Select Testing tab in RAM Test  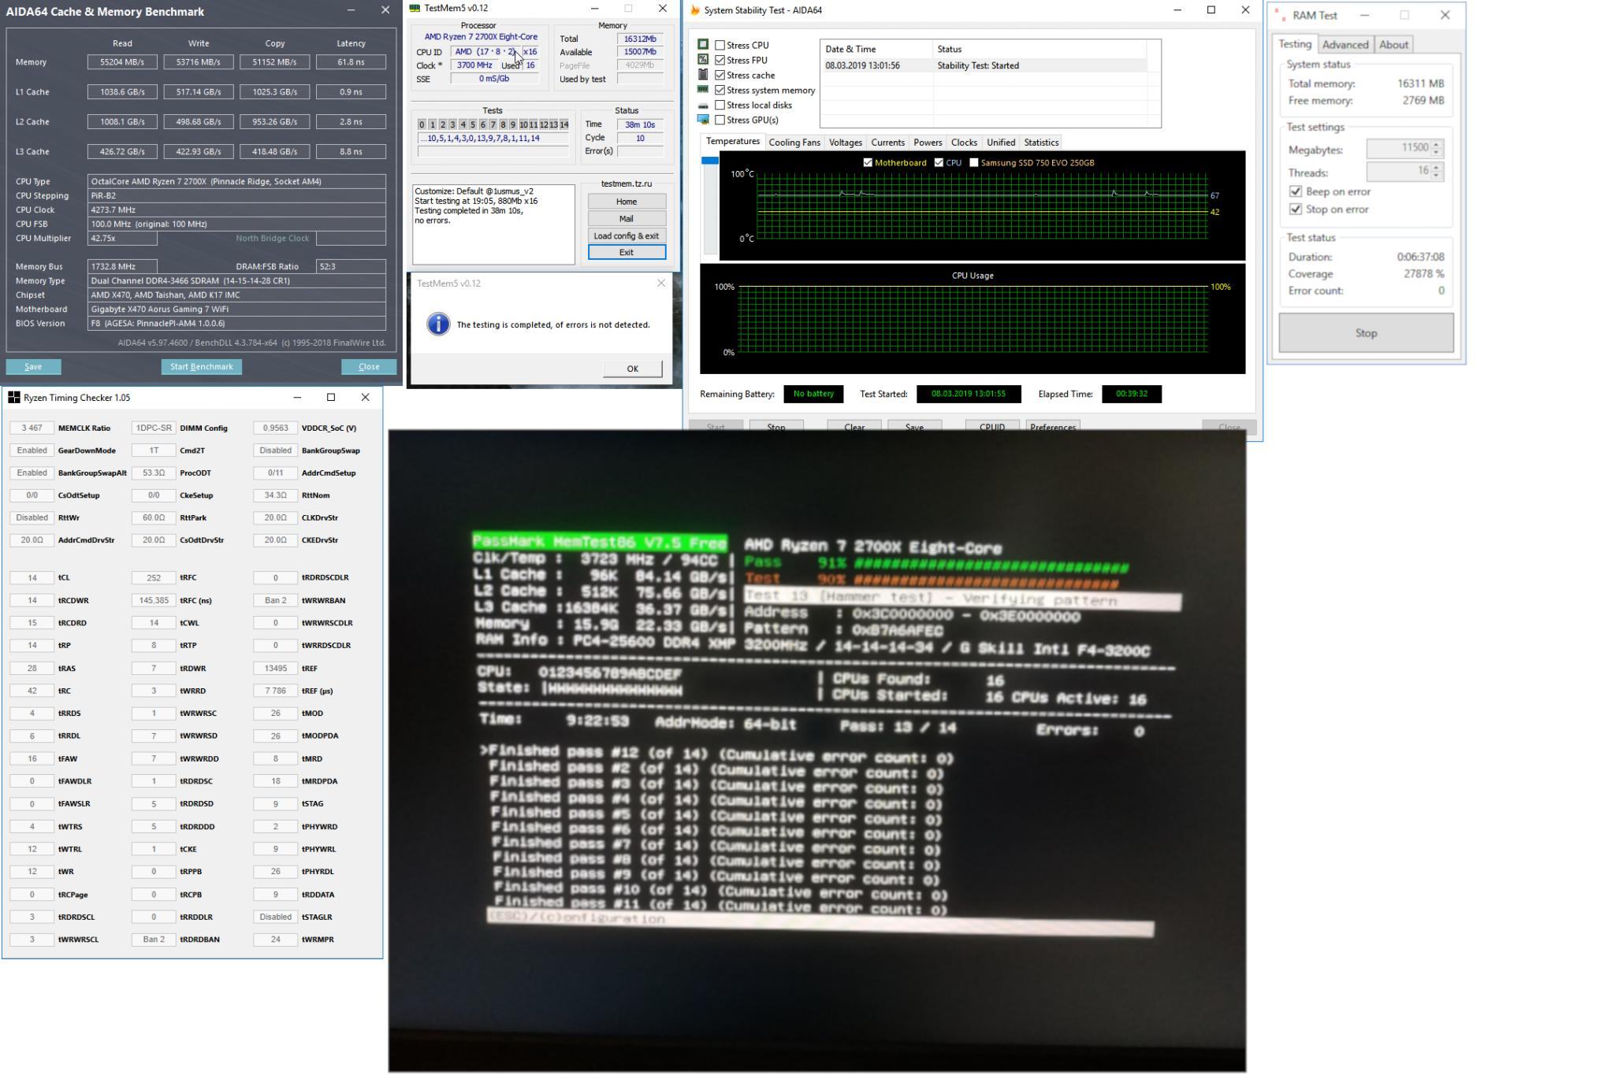pyautogui.click(x=1294, y=44)
